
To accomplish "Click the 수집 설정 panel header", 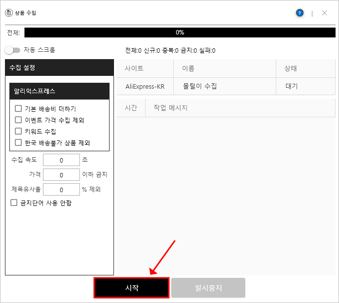I will [59, 67].
